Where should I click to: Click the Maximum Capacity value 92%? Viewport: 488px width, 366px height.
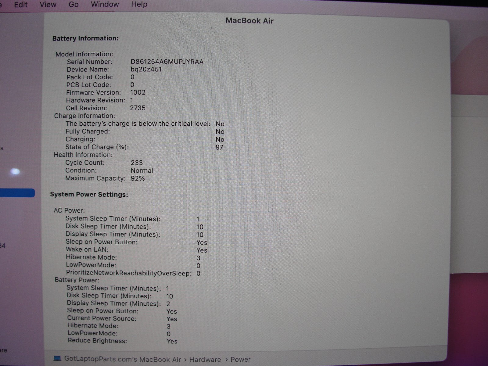tap(138, 178)
